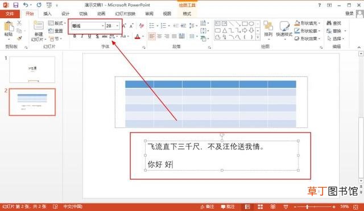Toggle Notes (备注) pane in status bar
This screenshot has height=211, width=364.
click(x=207, y=206)
